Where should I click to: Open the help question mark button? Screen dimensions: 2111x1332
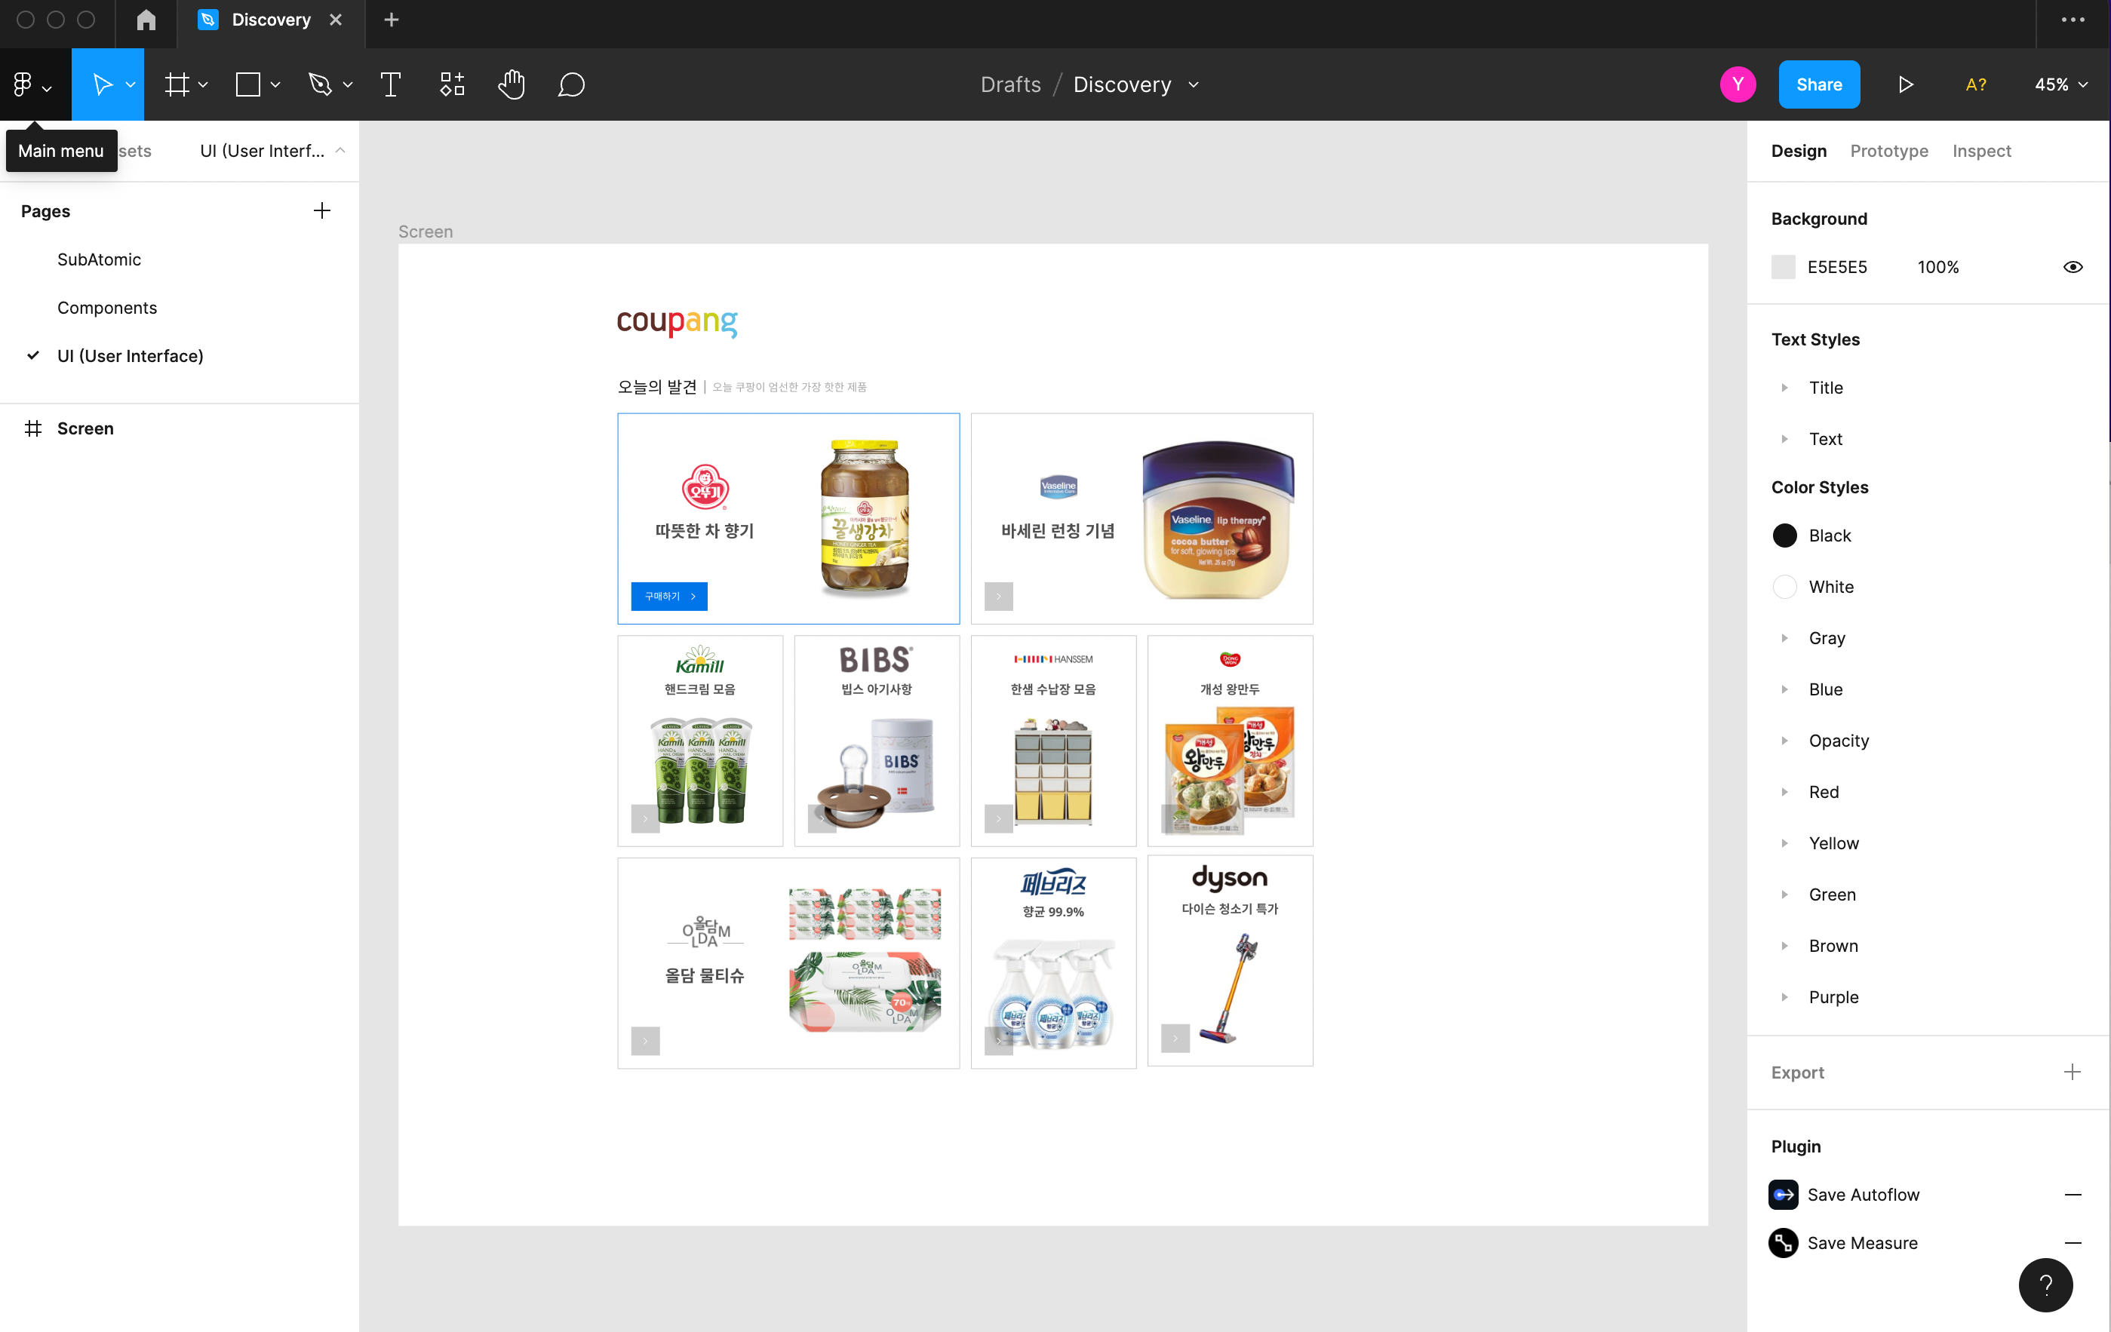(2045, 1284)
